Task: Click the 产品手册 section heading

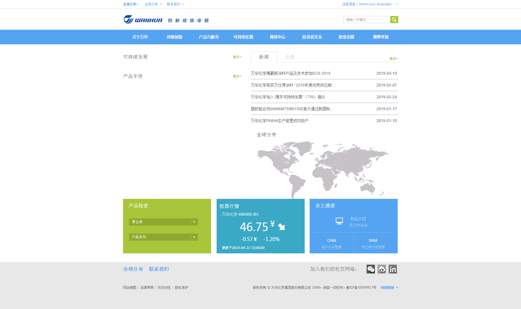Action: click(133, 76)
